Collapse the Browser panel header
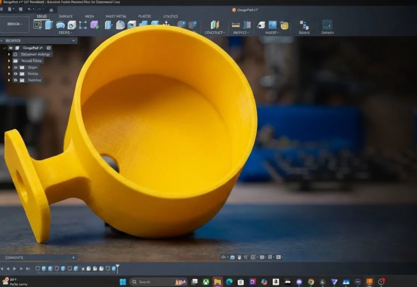Screen dimensions: 417x287 coord(73,40)
